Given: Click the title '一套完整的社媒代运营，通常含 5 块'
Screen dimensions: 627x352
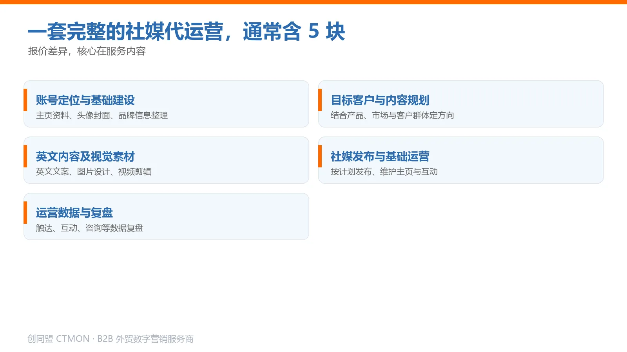Looking at the screenshot, I should coord(186,31).
